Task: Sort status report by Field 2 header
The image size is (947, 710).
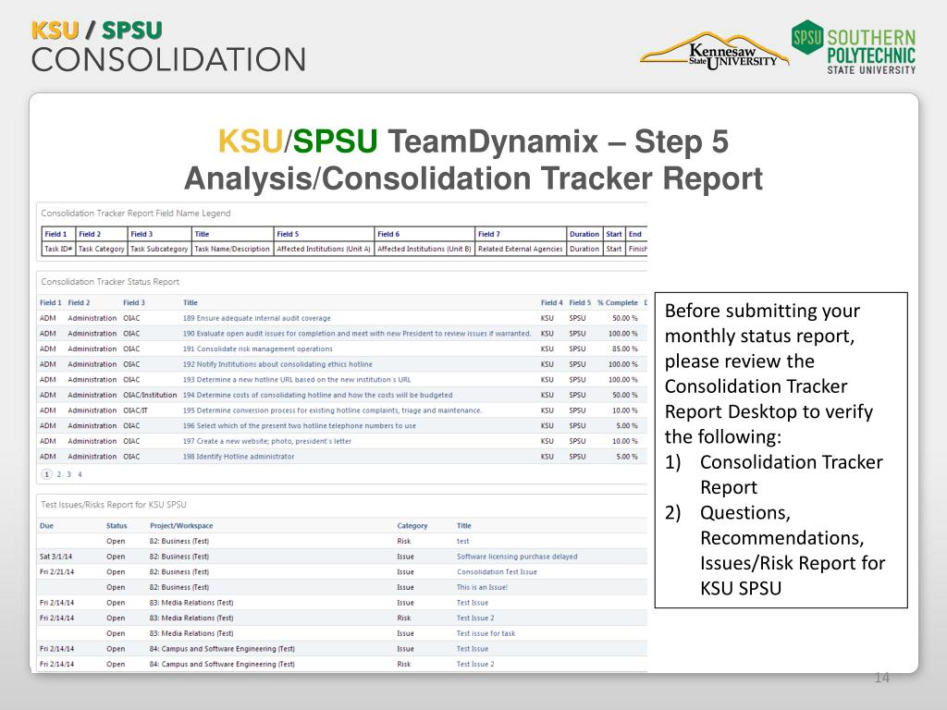Action: pos(79,303)
